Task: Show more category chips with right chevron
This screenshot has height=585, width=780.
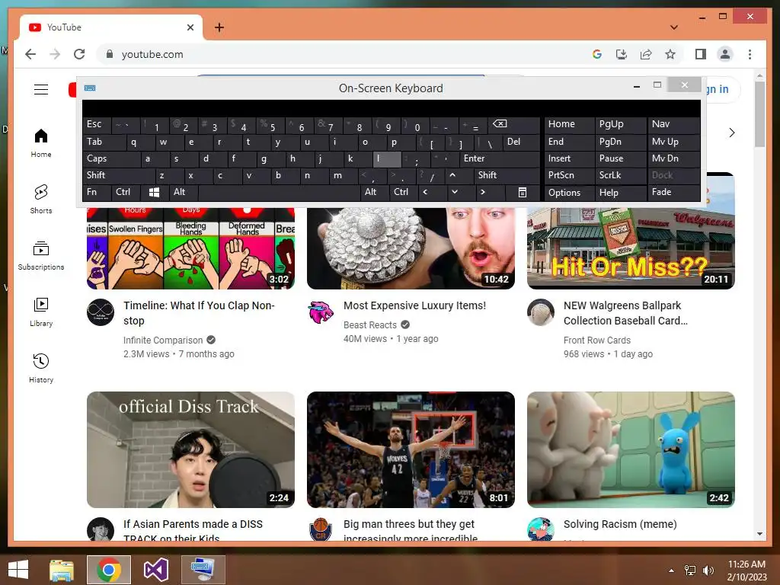Action: pyautogui.click(x=732, y=133)
